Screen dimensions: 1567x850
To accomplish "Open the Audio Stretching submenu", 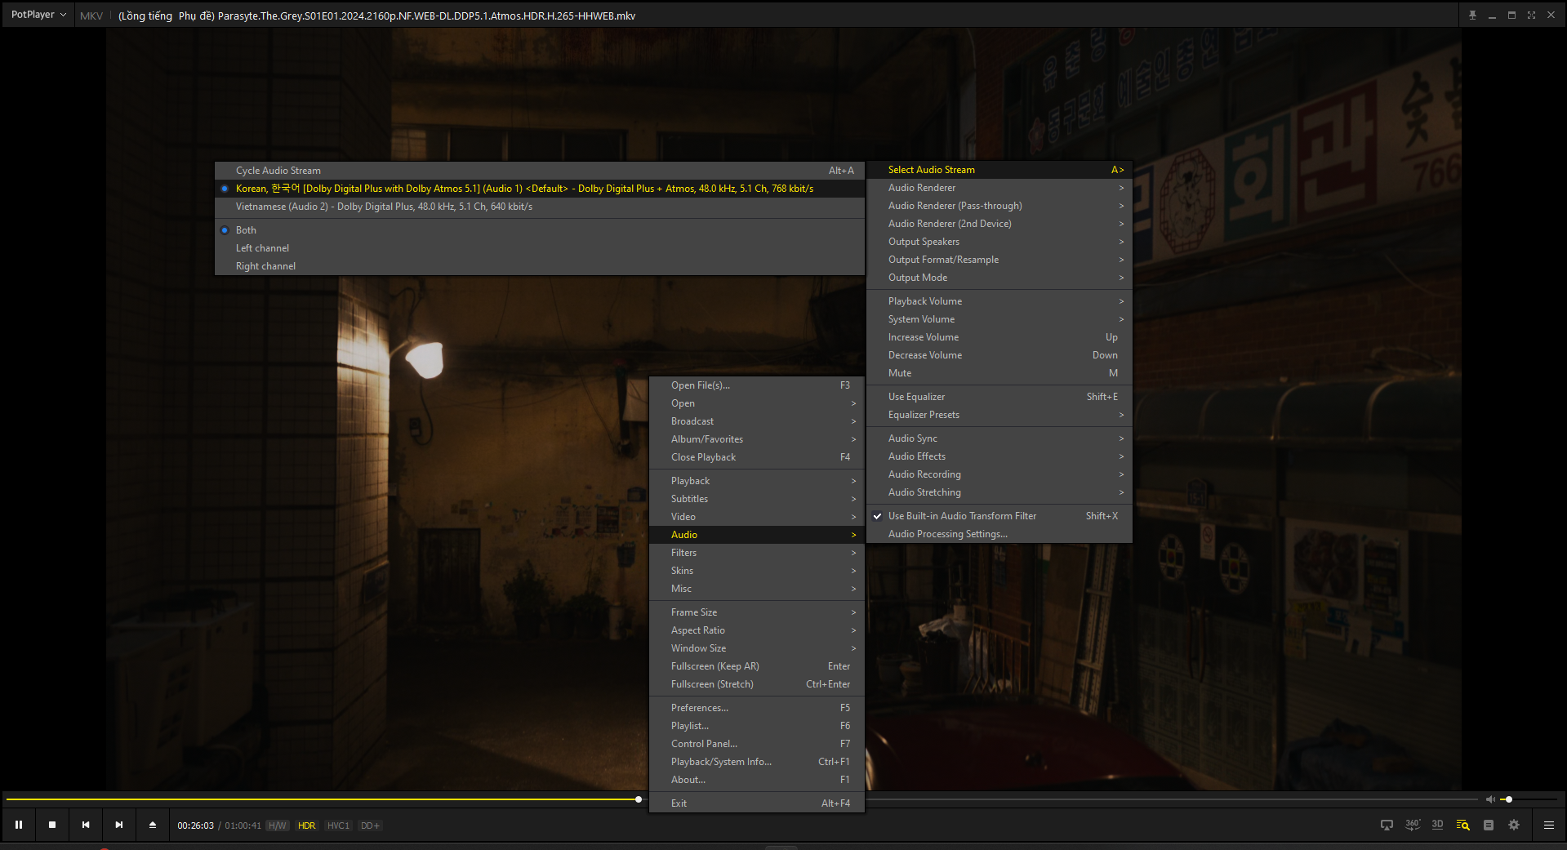I will (999, 492).
